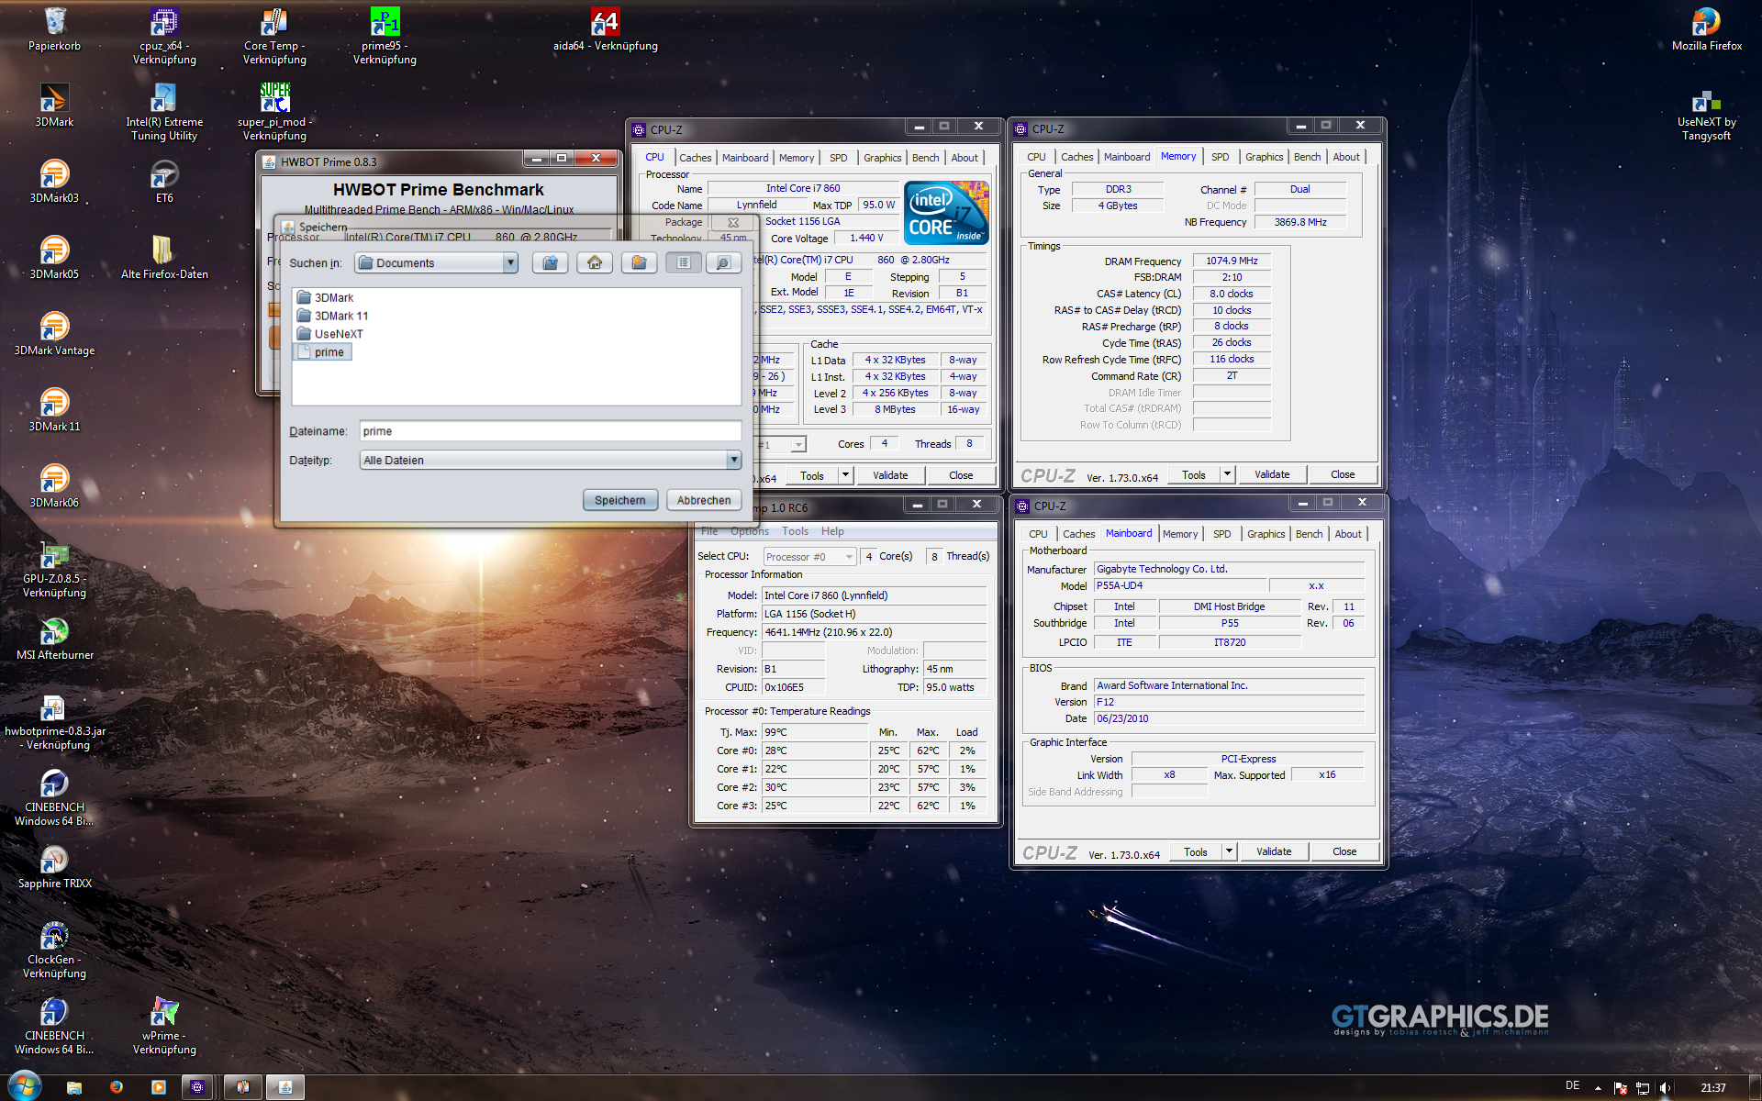
Task: Open Papierkorb recycle bin desktop icon
Action: (x=54, y=29)
